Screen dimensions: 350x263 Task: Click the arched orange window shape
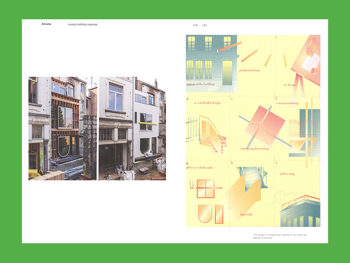tap(205, 214)
